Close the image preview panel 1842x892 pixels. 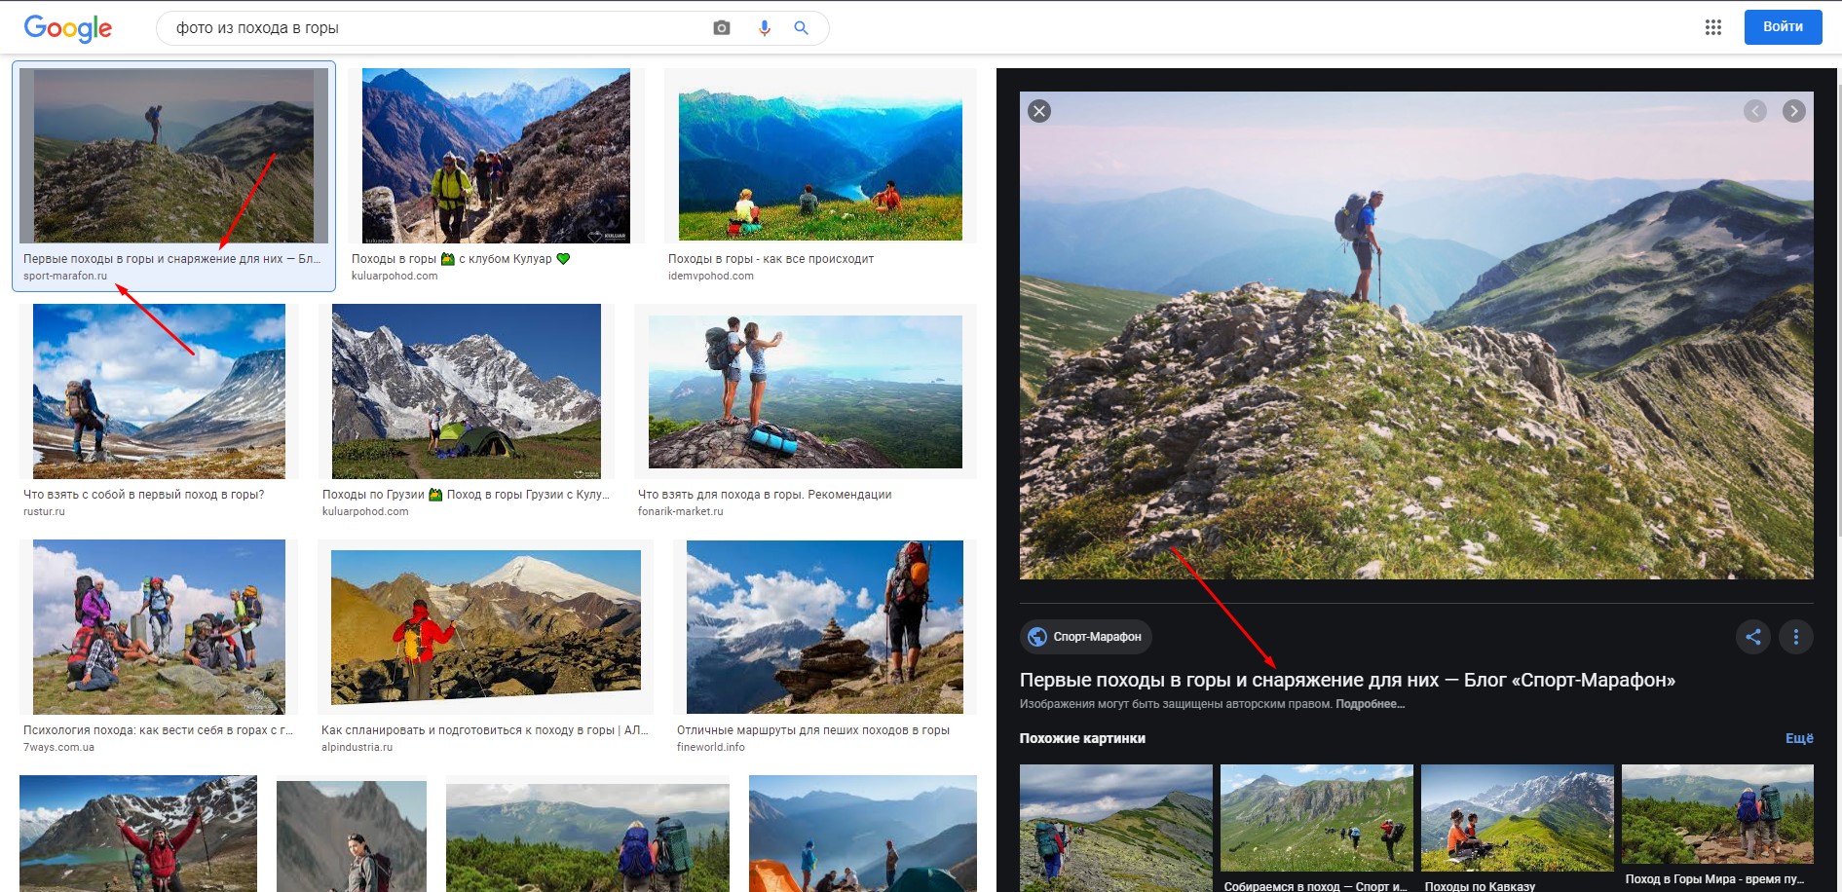[x=1039, y=111]
